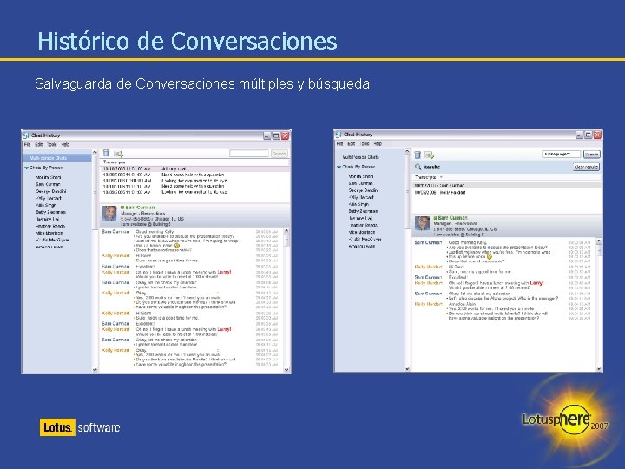
Task: Click chat pane scroll-up arrow in left window
Action: pyautogui.click(x=286, y=231)
